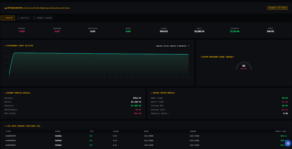Click the equity curve chart line

coord(99,53)
